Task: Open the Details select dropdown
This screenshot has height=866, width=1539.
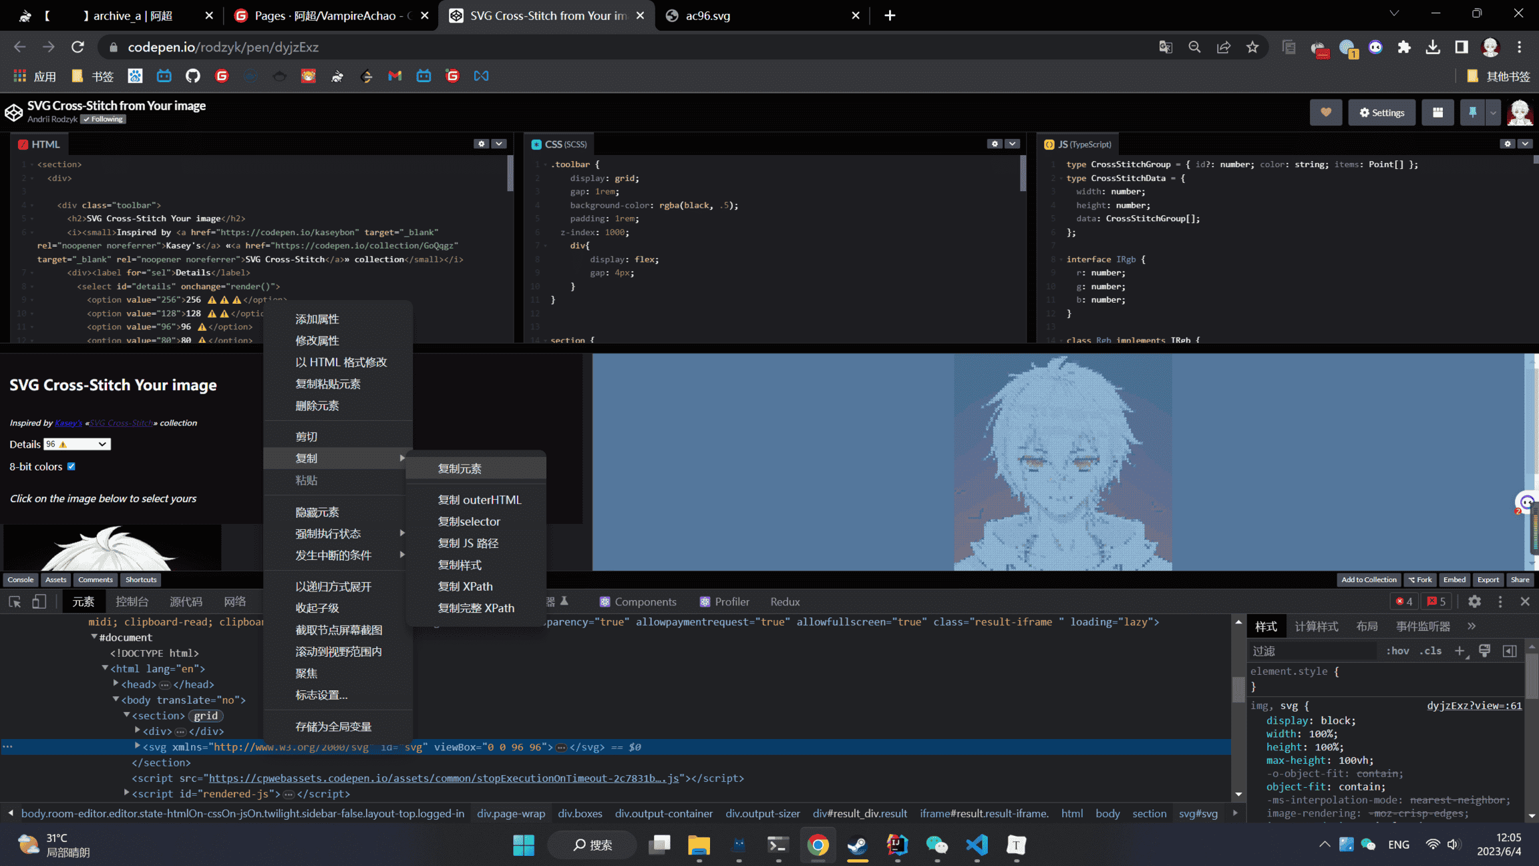Action: click(x=77, y=444)
